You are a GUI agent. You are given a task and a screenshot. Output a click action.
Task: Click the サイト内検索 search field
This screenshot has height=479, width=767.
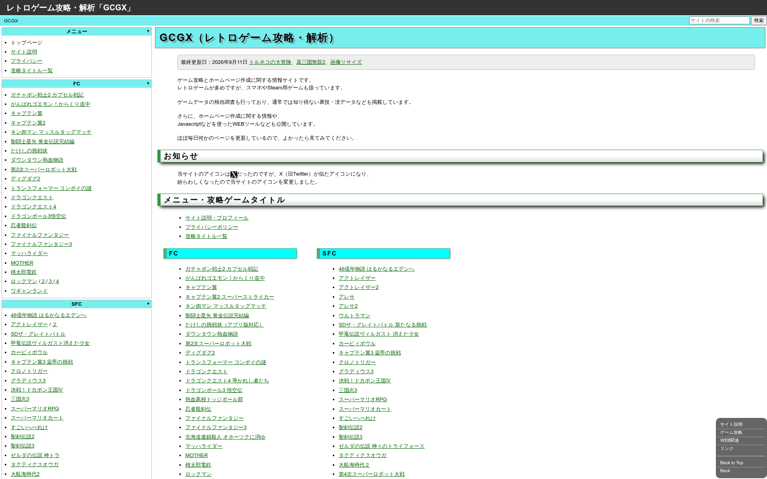(719, 20)
